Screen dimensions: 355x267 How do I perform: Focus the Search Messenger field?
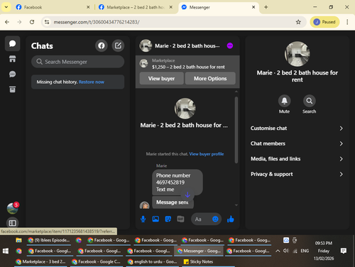pos(77,62)
